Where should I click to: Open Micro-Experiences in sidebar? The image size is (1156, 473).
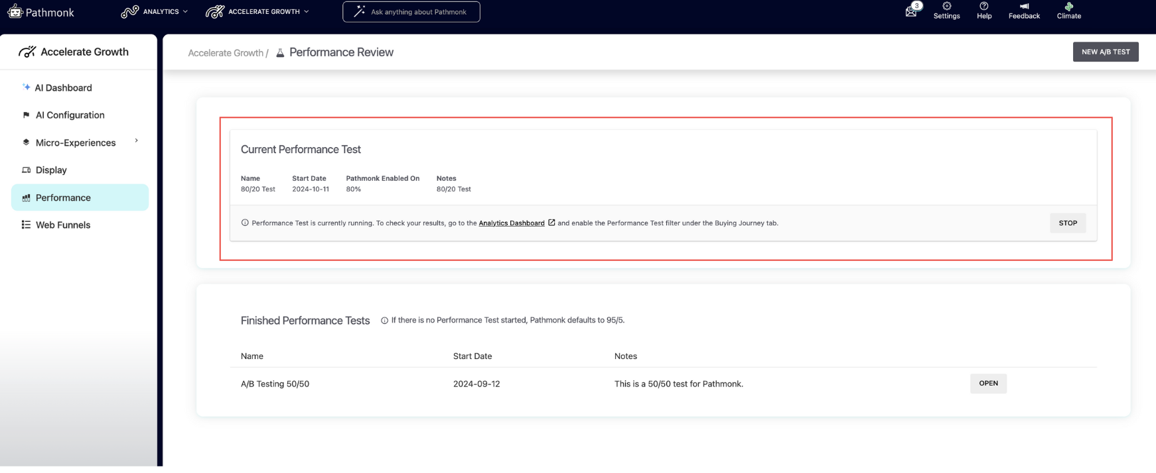pyautogui.click(x=76, y=142)
